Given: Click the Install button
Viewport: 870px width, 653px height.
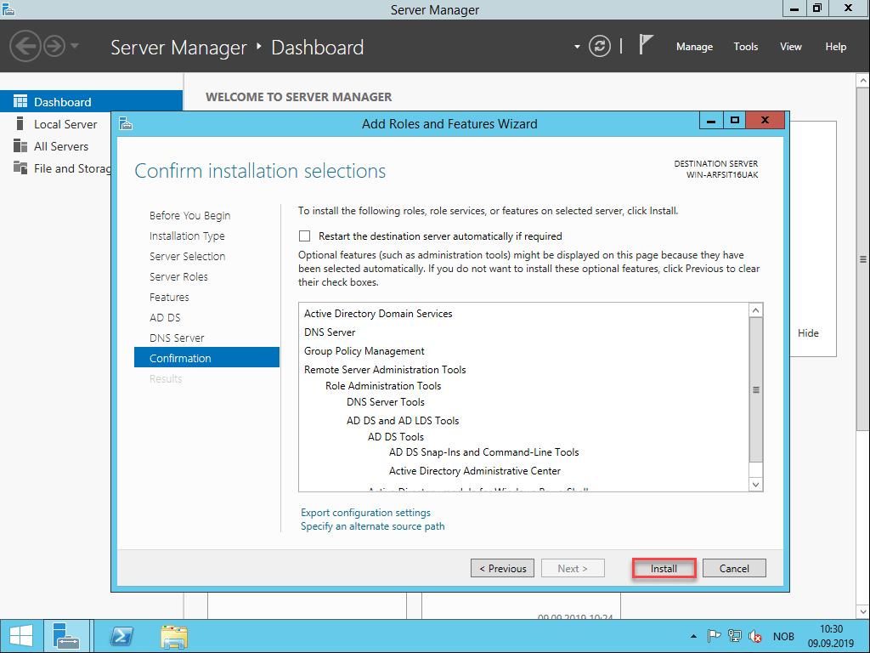Looking at the screenshot, I should tap(664, 568).
